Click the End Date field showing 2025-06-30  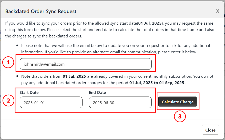(x=120, y=103)
